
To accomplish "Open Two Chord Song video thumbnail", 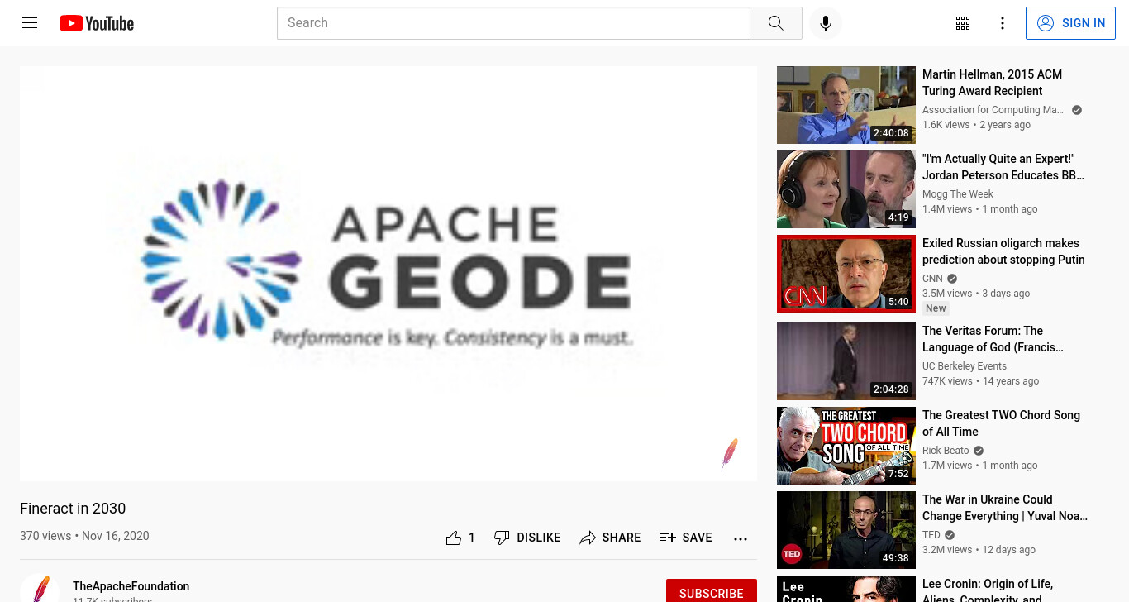I will click(x=846, y=446).
